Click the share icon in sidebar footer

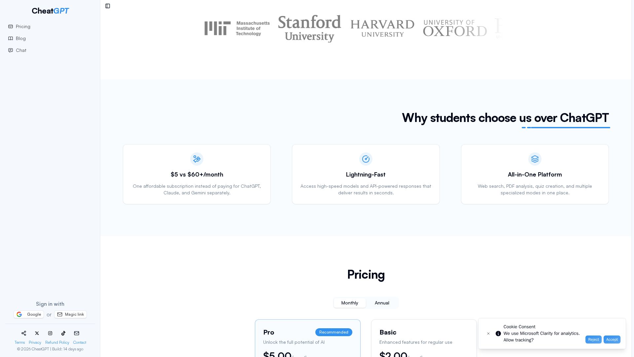24,333
